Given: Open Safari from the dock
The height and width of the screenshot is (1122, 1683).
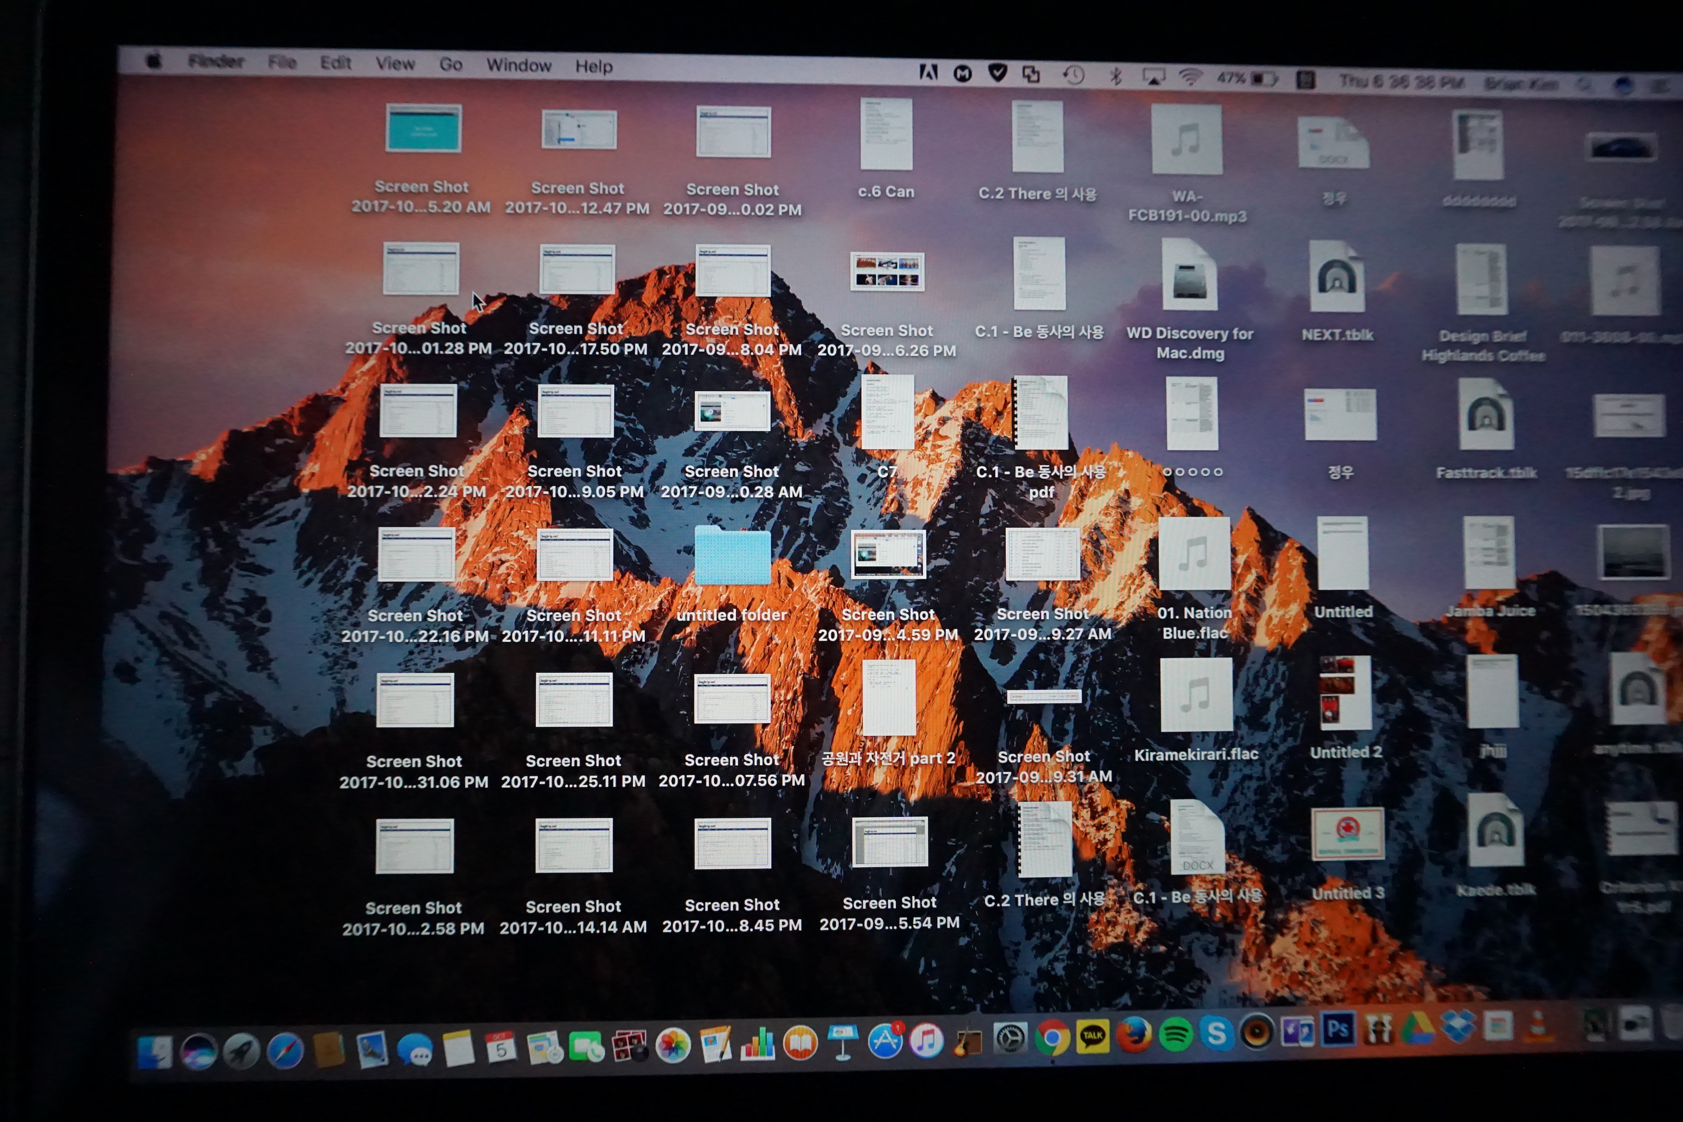Looking at the screenshot, I should (285, 1051).
